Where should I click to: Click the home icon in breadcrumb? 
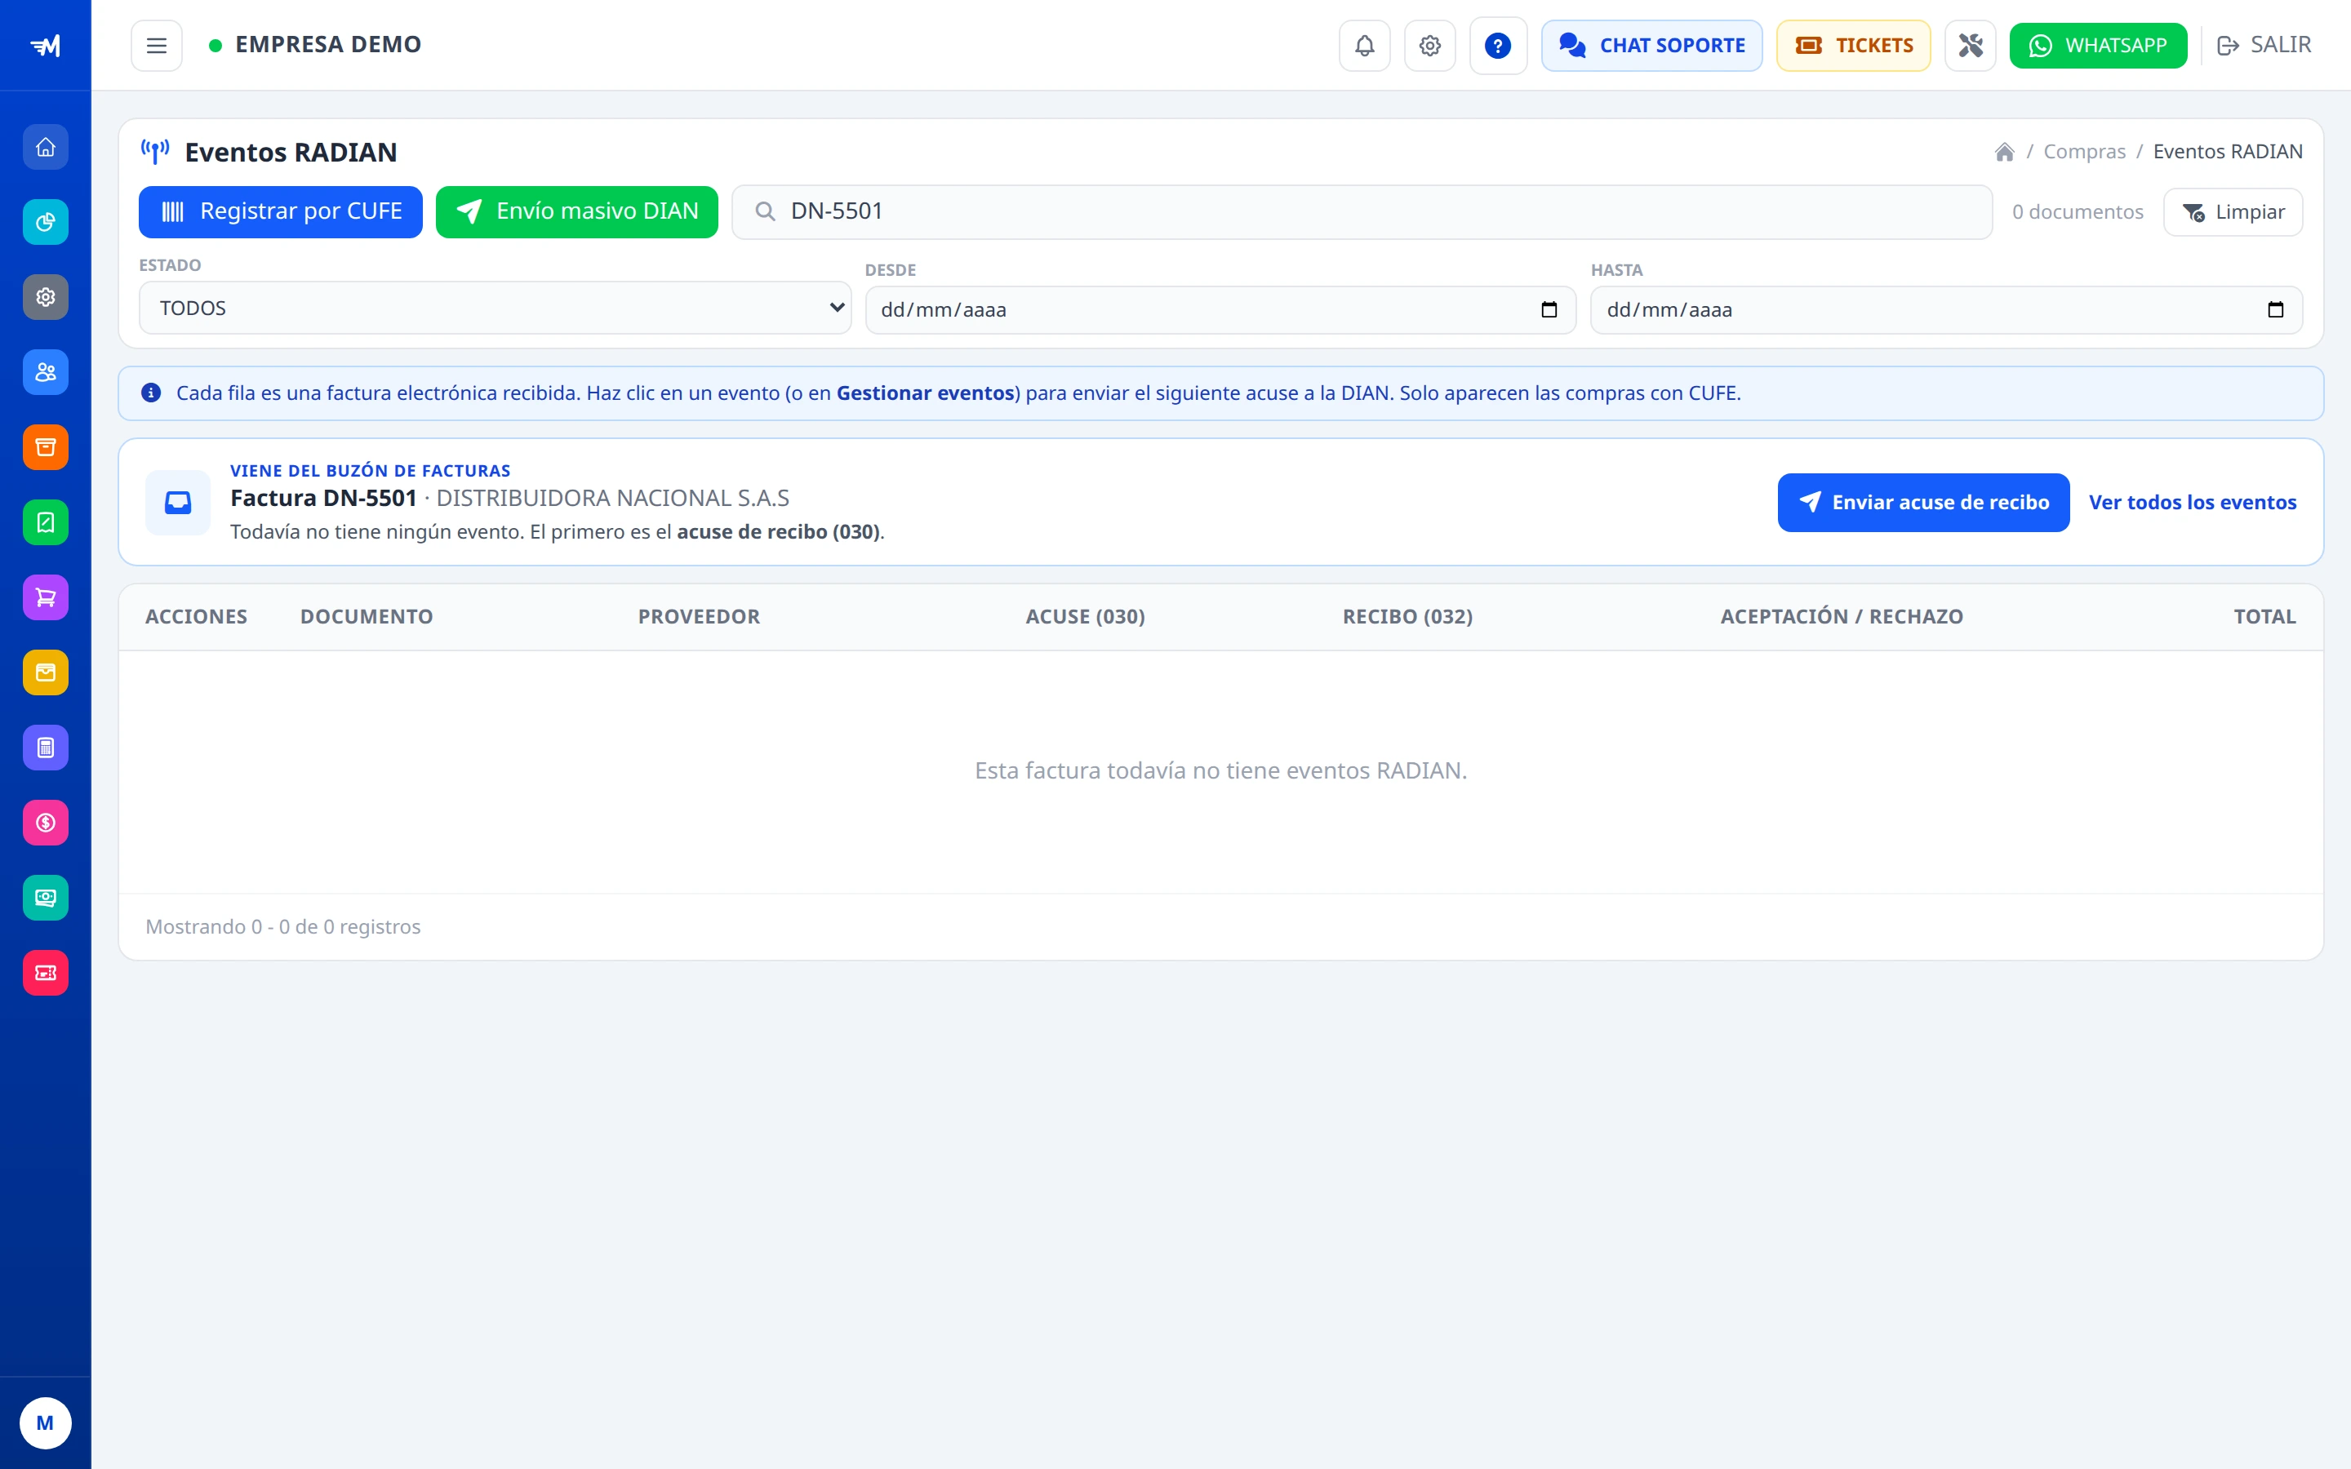pyautogui.click(x=2004, y=152)
